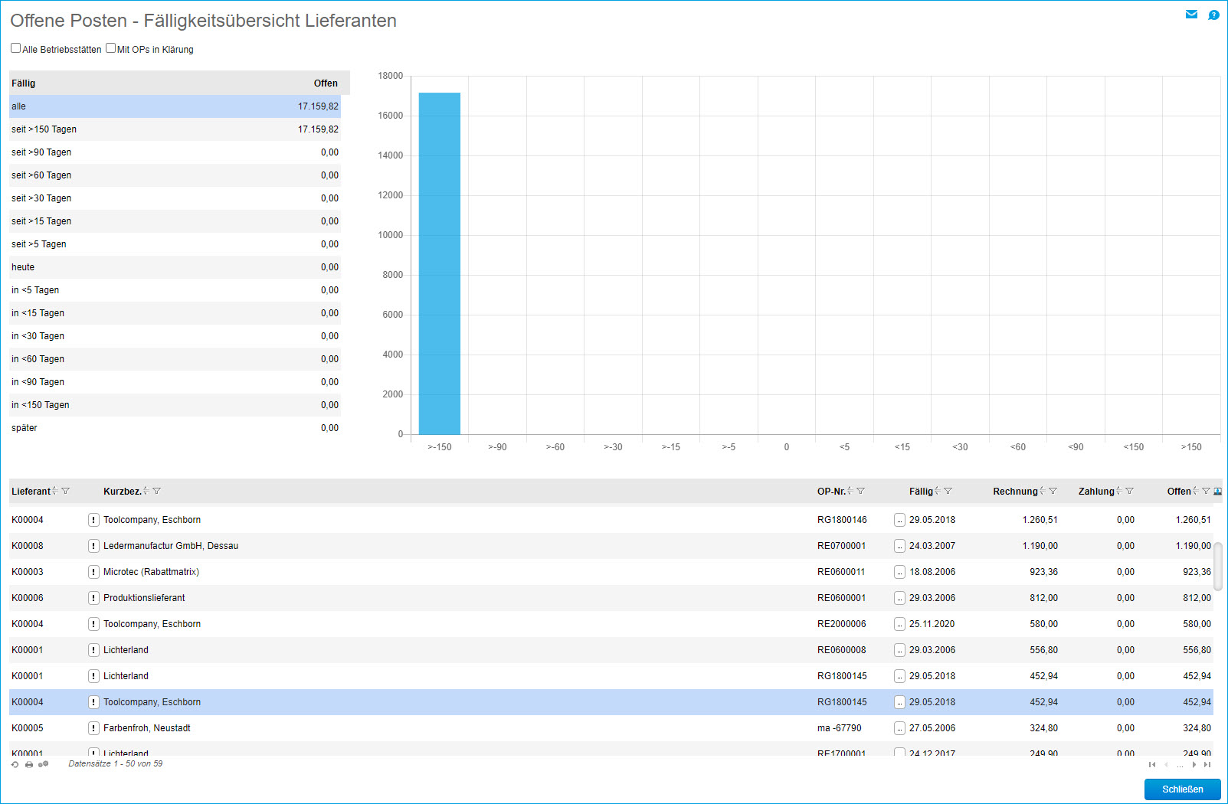
Task: Click the refresh icon below the table
Action: click(15, 764)
